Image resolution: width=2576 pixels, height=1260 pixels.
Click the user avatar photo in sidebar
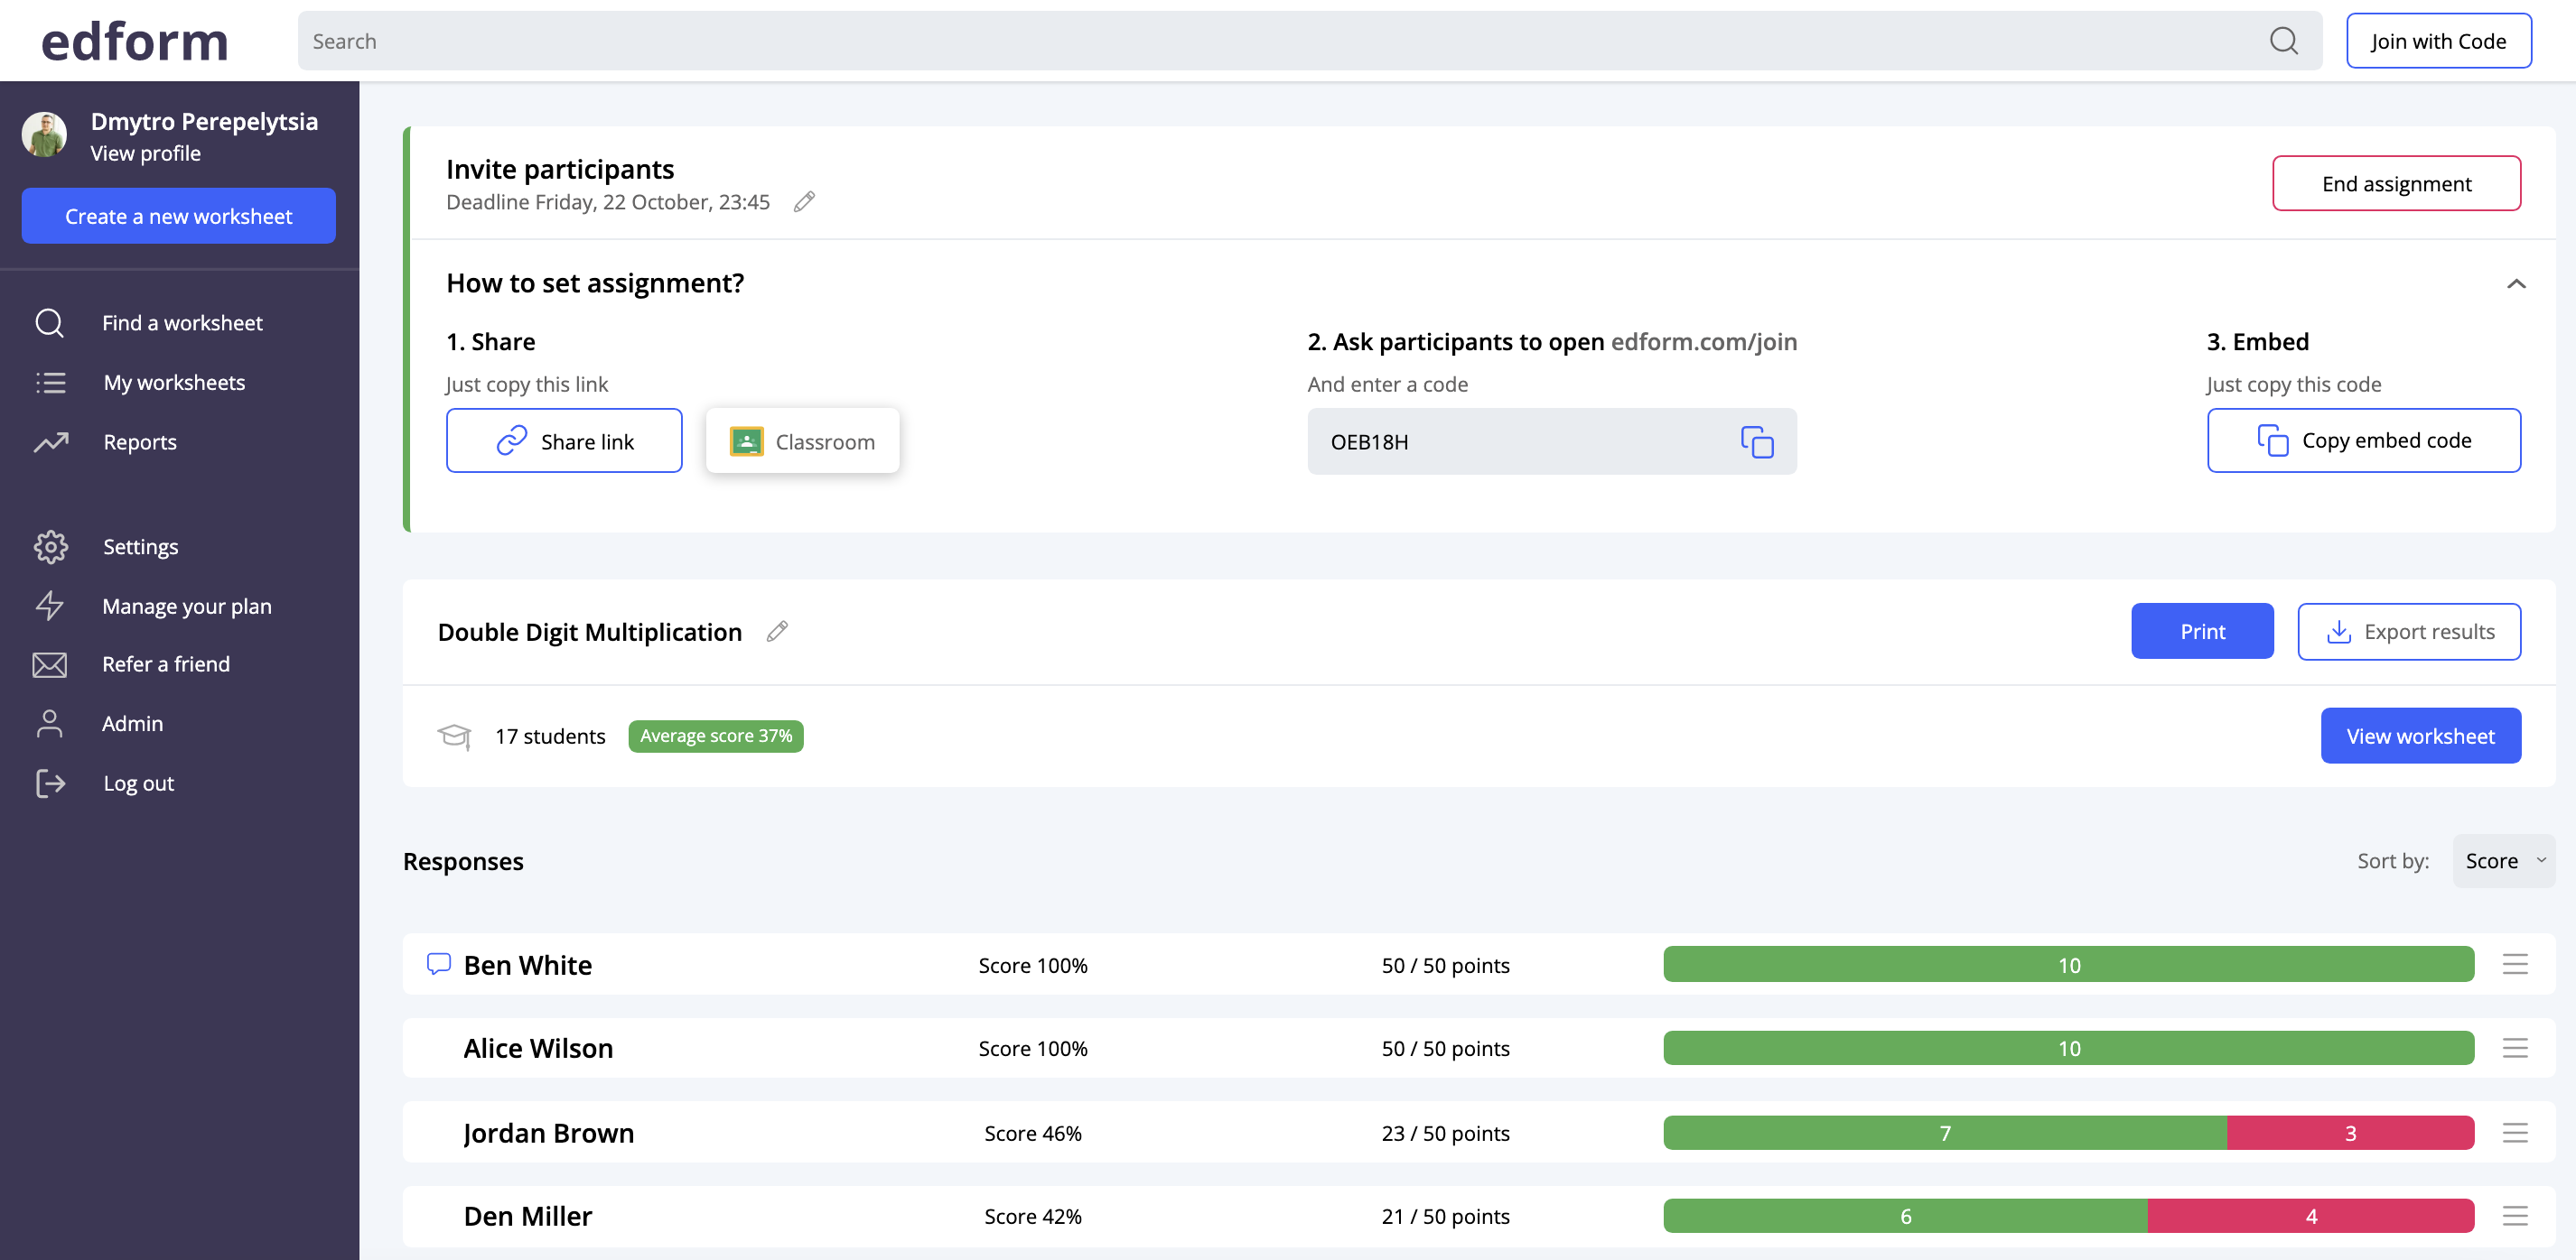45,134
